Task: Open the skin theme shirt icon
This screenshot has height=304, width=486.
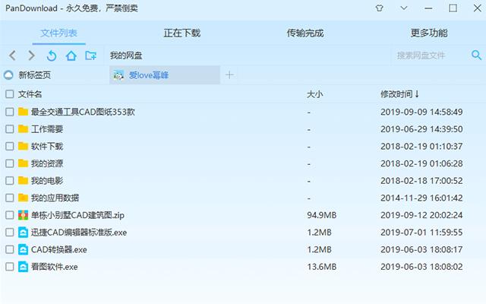Action: (x=379, y=8)
